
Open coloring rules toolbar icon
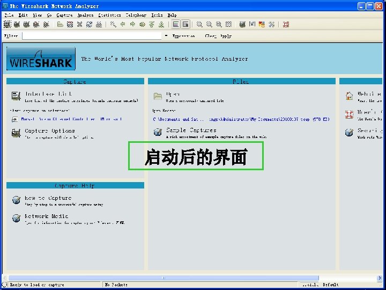pos(262,24)
